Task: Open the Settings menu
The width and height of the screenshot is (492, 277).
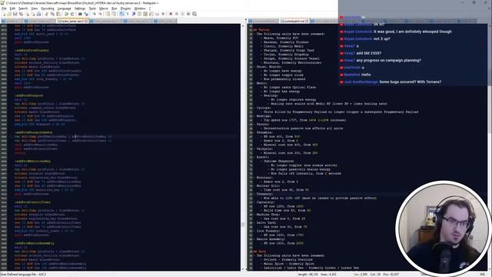Action: 80,8
